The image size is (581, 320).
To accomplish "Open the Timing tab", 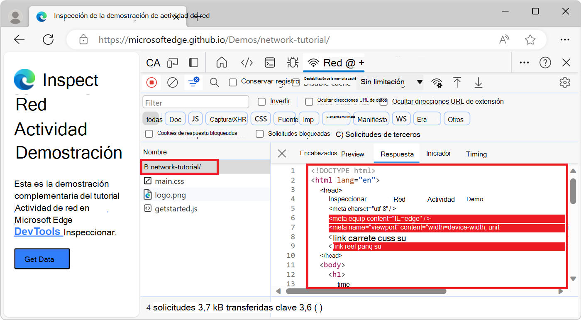I will tap(476, 154).
